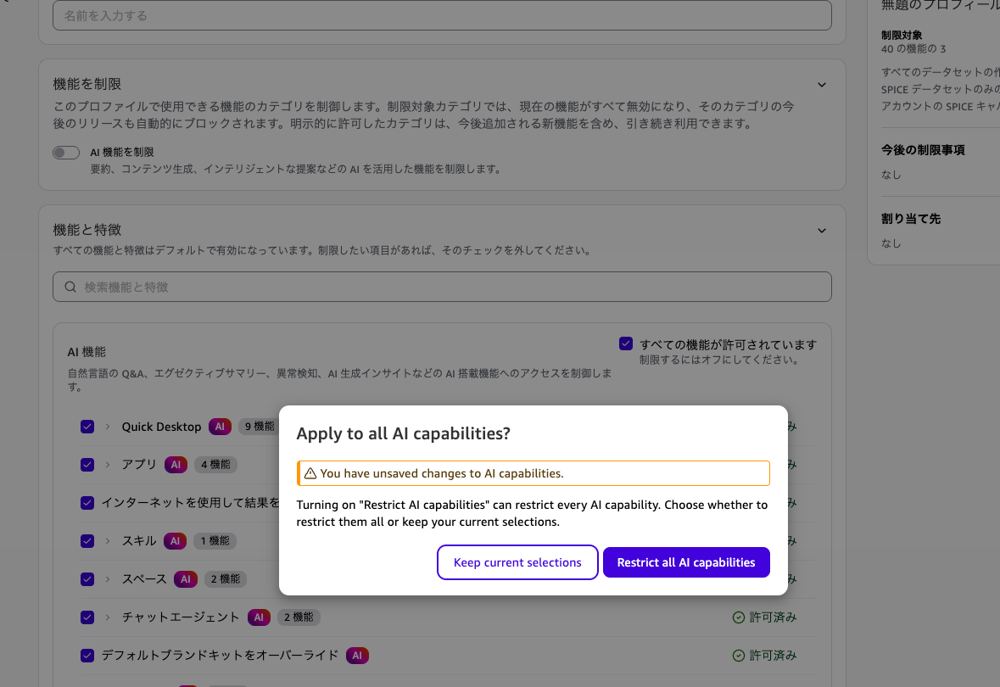Click the 1 機能 badge on スキル

(215, 541)
